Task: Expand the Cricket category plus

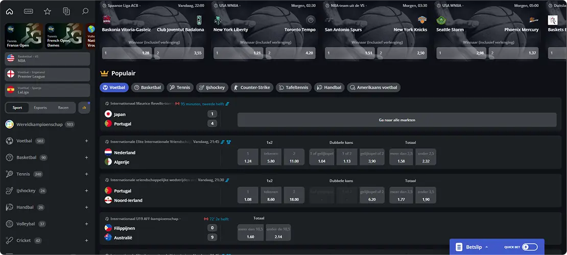Action: pyautogui.click(x=86, y=241)
